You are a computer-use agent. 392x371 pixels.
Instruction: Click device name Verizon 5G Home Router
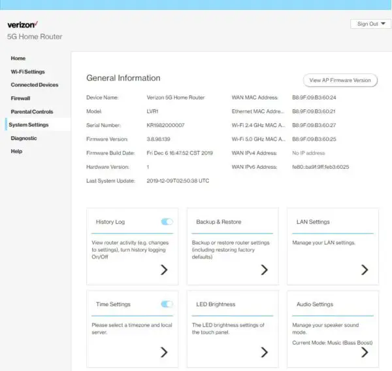pos(176,97)
